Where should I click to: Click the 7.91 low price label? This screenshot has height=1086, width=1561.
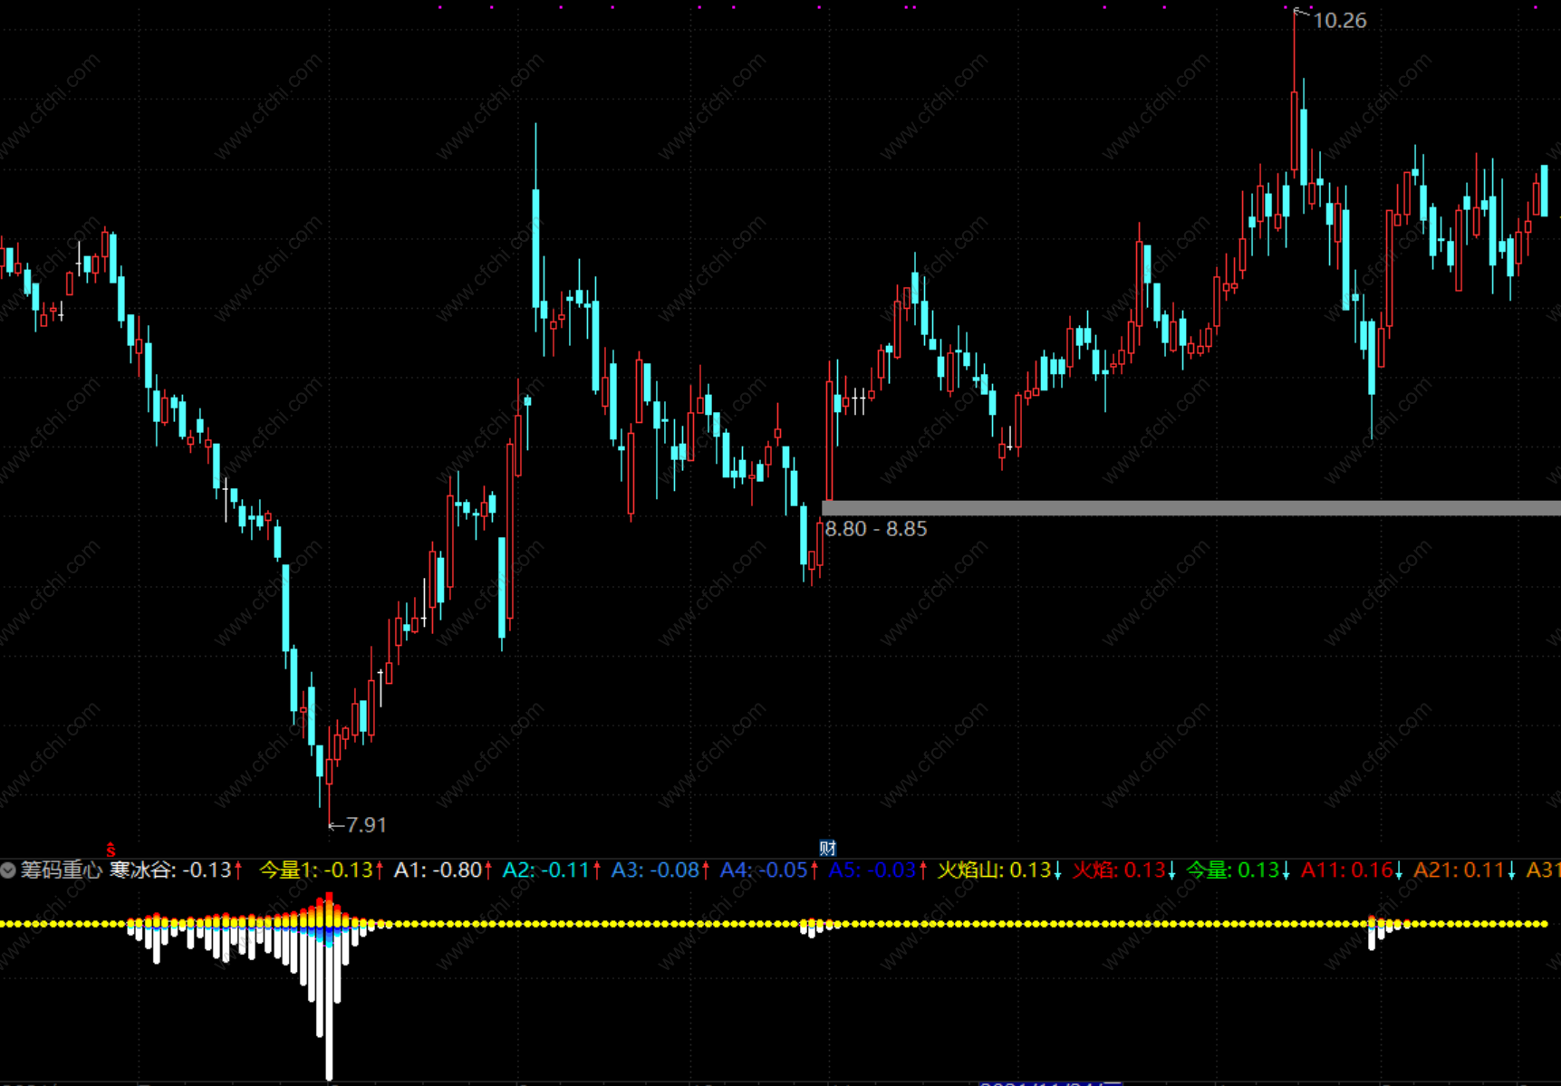tap(366, 825)
